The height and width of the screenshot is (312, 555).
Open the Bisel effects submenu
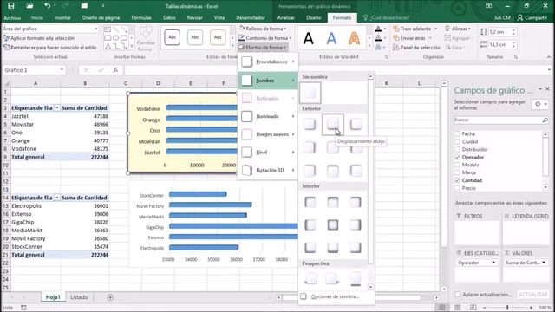click(x=268, y=153)
